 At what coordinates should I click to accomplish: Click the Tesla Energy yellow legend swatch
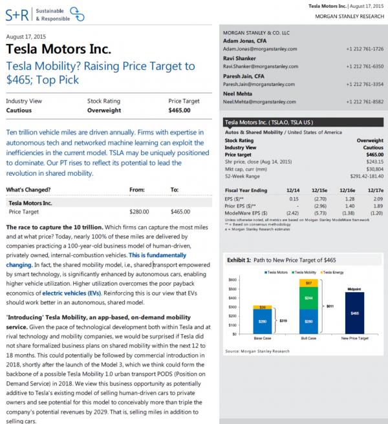click(x=321, y=273)
